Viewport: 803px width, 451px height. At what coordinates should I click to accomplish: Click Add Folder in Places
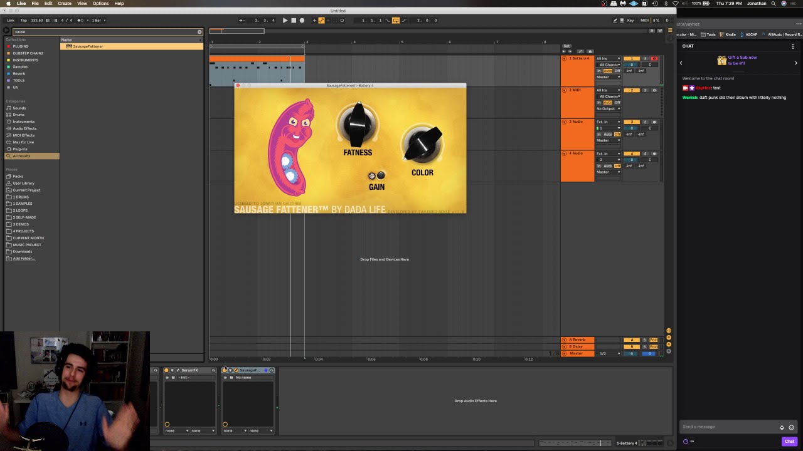[24, 258]
